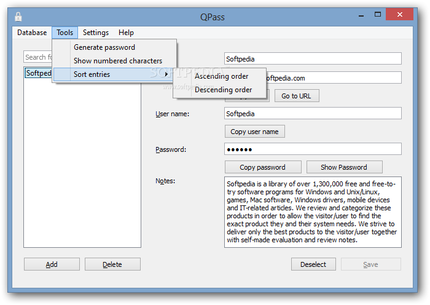Open the Settings menu

point(96,33)
